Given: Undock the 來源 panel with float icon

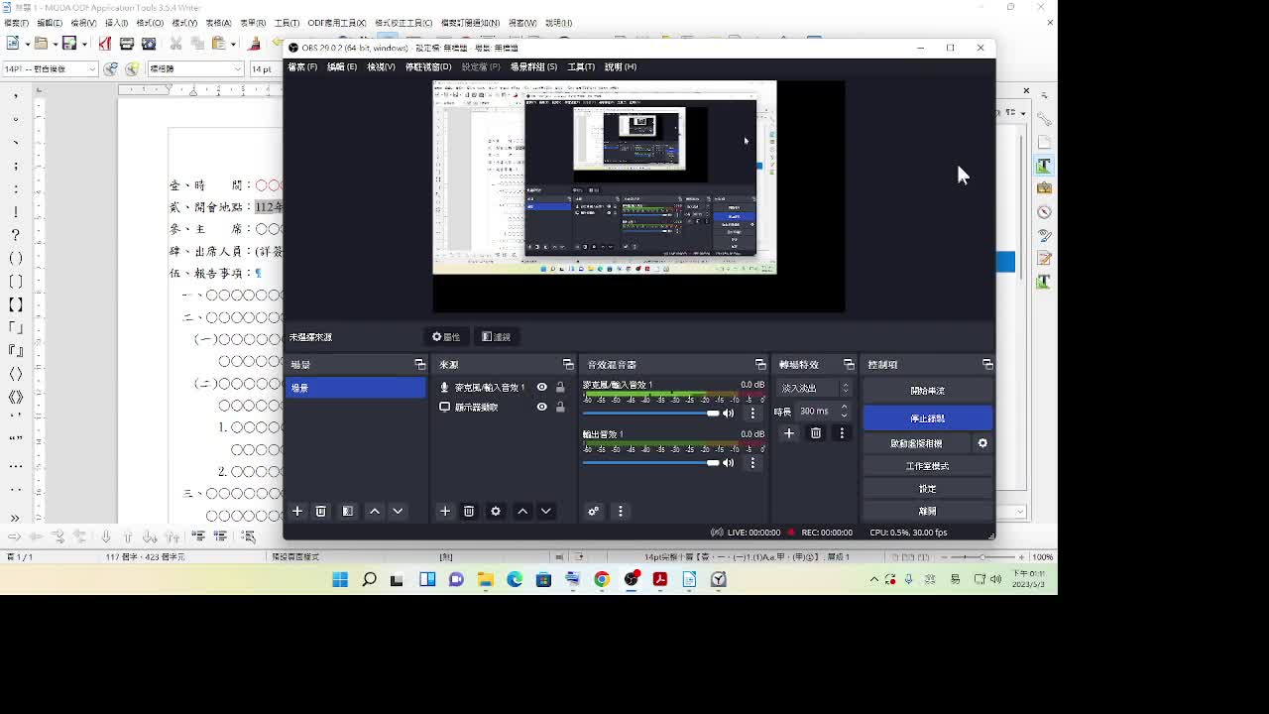Looking at the screenshot, I should tap(568, 364).
